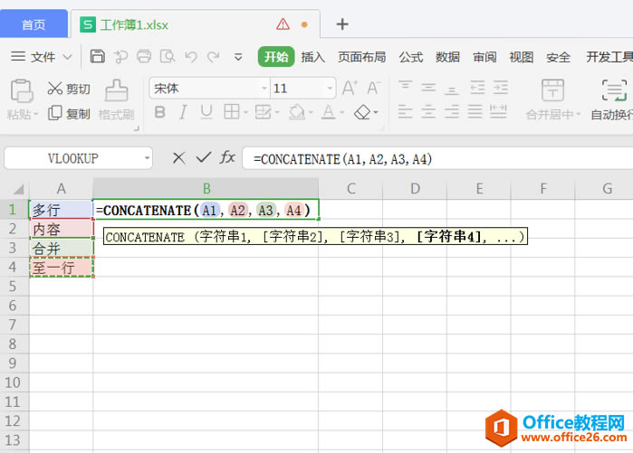Click the Redo arrow icon
The width and height of the screenshot is (633, 453).
point(214,56)
